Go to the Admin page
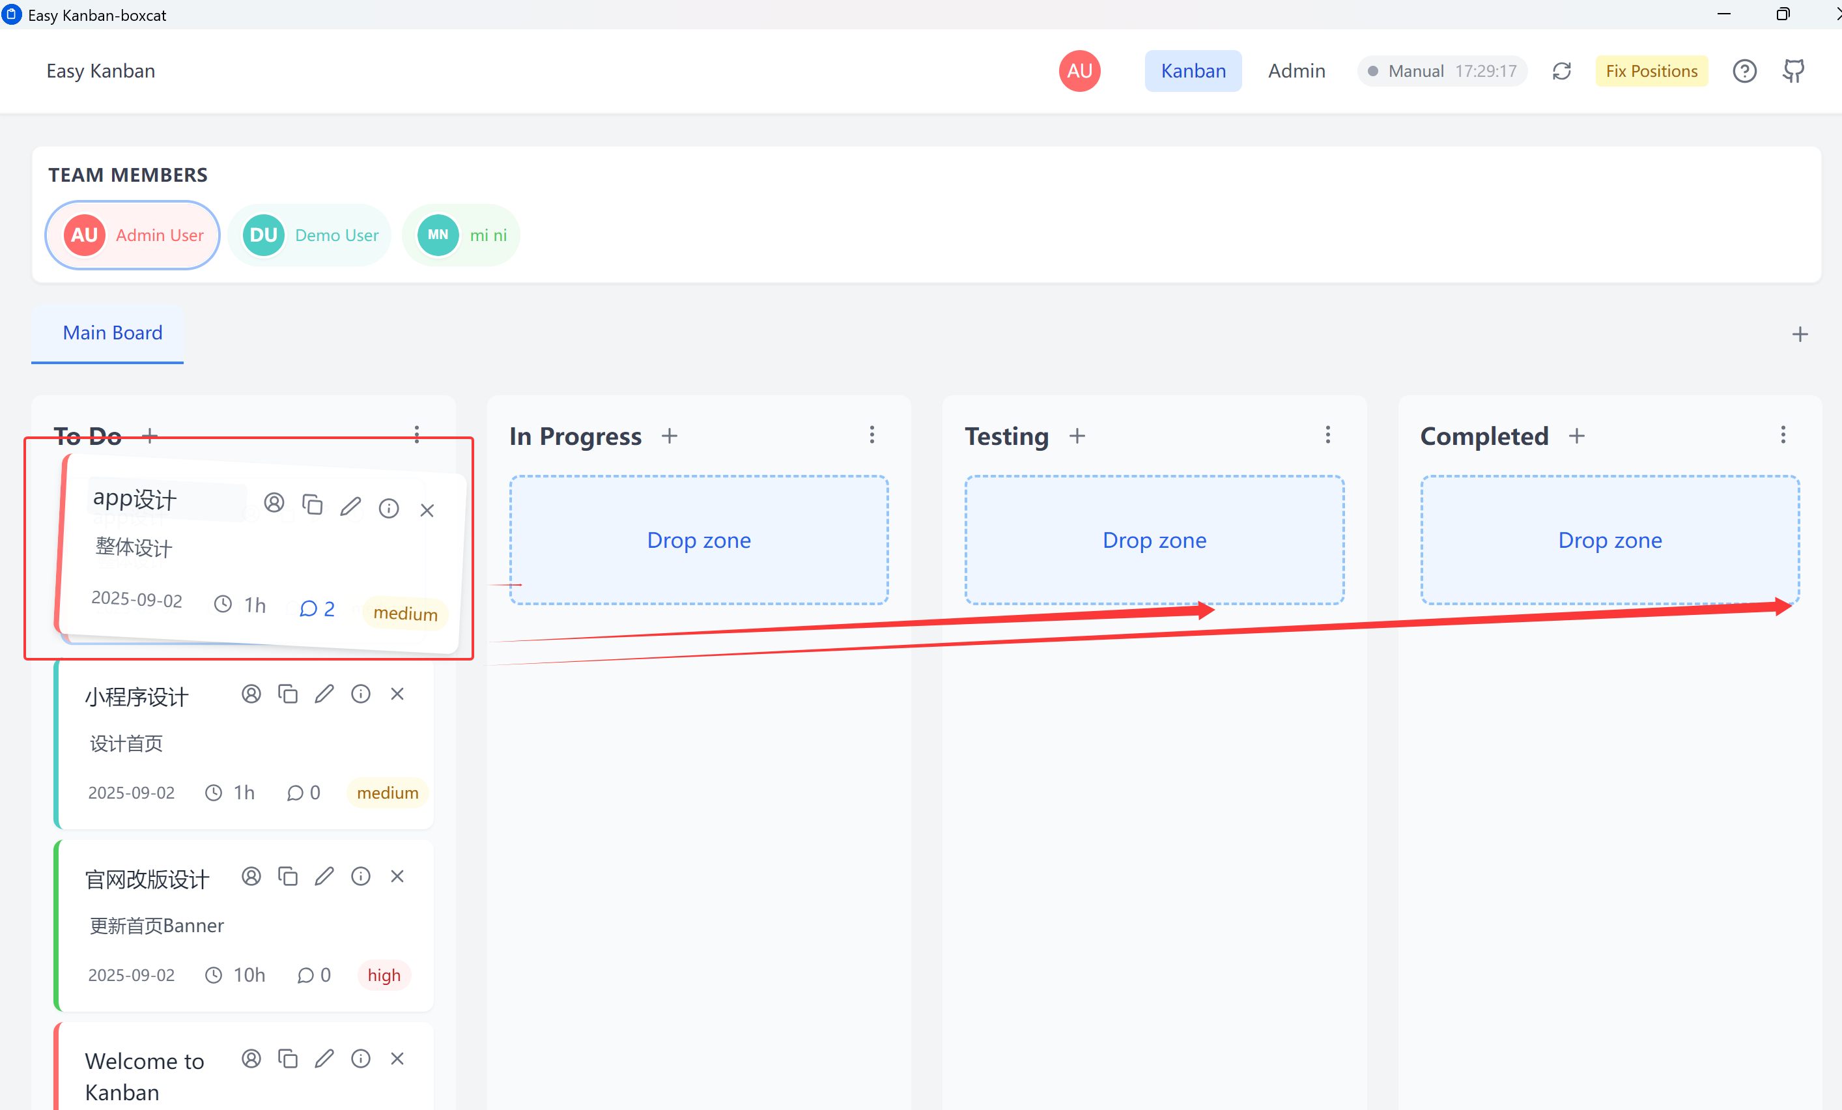This screenshot has width=1842, height=1110. (x=1296, y=71)
